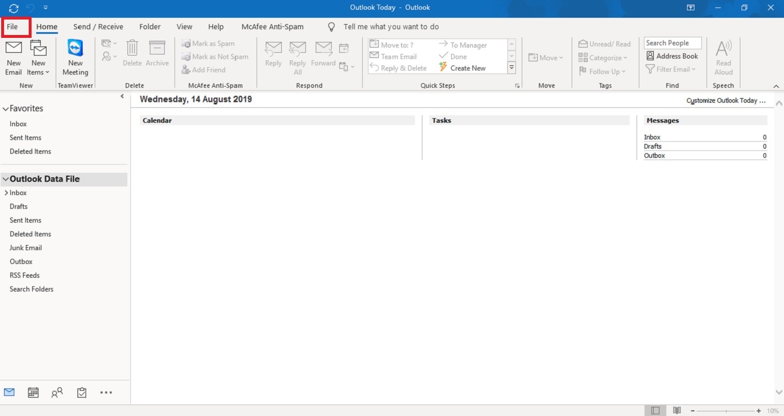Open the Folder tab
Screen dimensions: 784x416
click(150, 27)
